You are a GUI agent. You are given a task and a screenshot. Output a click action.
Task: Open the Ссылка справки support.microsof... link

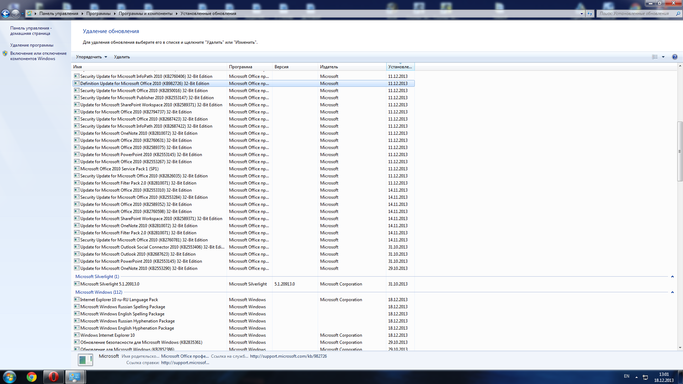pyautogui.click(x=185, y=363)
